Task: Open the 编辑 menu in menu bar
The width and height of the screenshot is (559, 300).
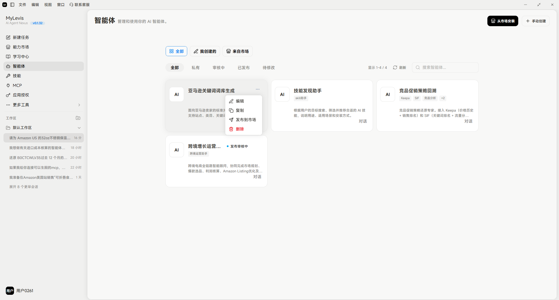Action: 35,5
